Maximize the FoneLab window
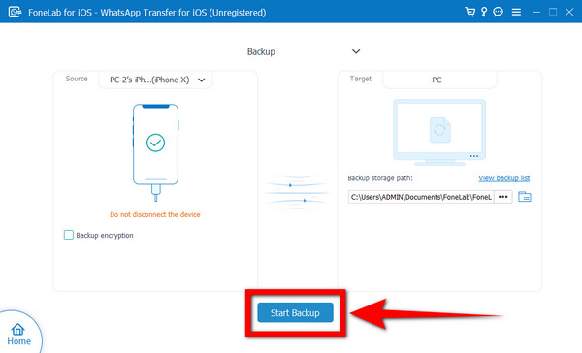Screen dimensions: 582x353 553,12
